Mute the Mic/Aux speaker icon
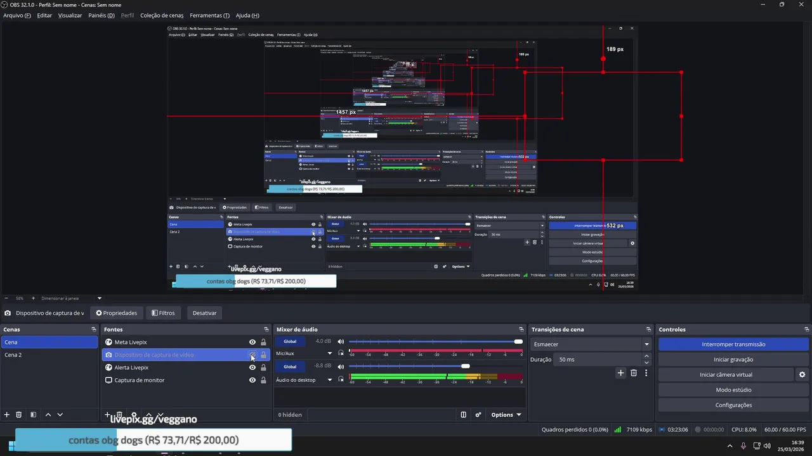 341,342
